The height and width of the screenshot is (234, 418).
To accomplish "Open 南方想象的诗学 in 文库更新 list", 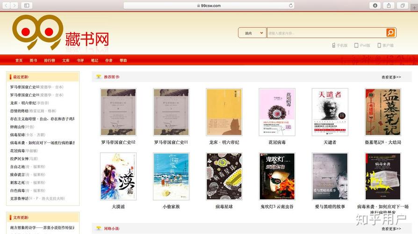I will (x=42, y=227).
